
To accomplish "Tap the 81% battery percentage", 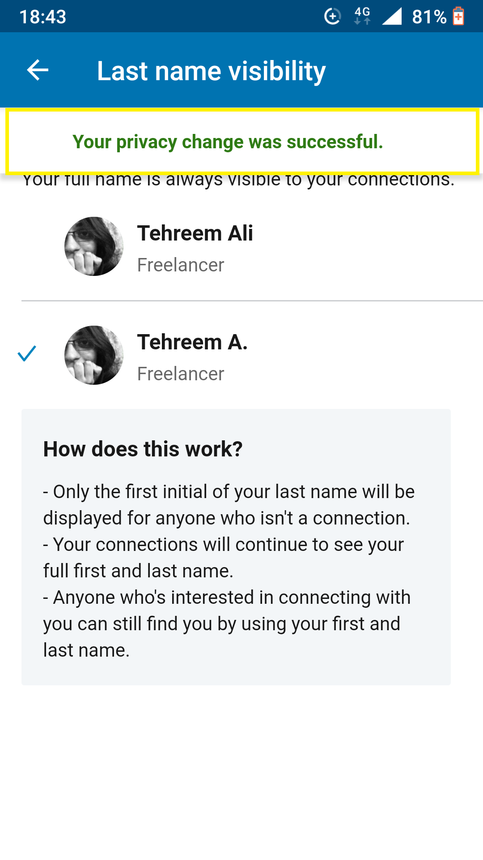I will tap(429, 17).
